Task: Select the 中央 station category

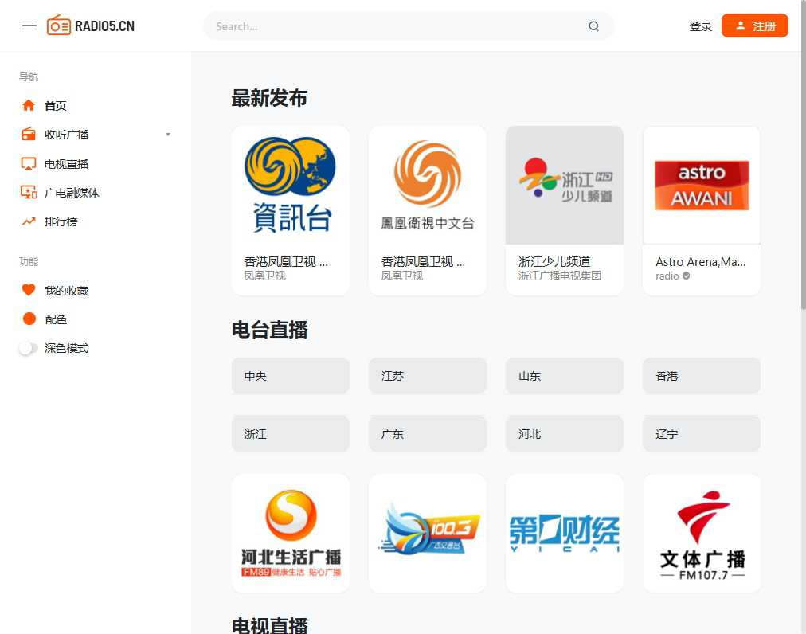Action: pyautogui.click(x=290, y=375)
